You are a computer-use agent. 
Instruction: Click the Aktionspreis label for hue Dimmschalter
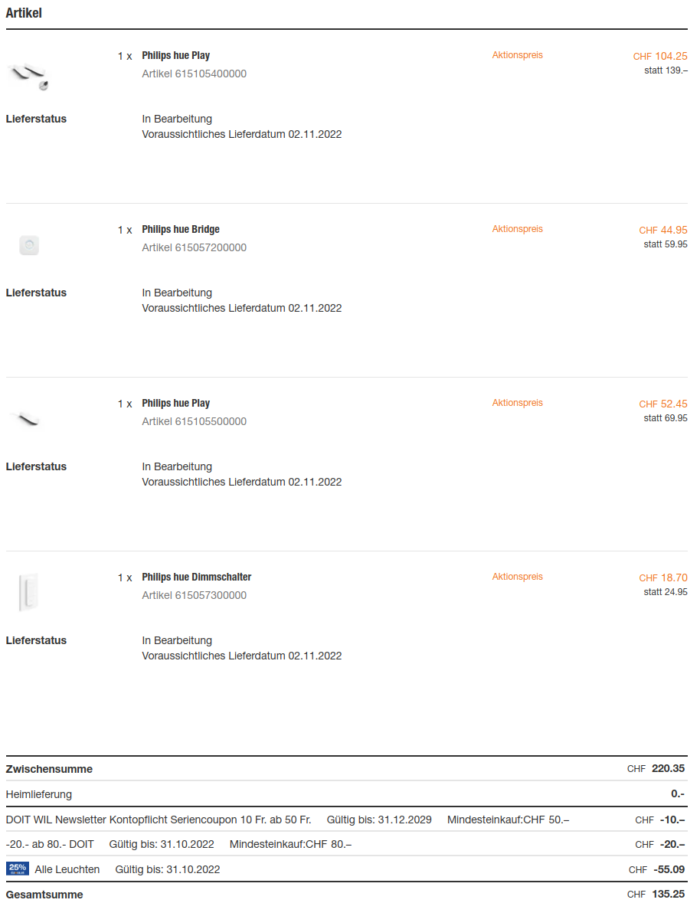517,577
